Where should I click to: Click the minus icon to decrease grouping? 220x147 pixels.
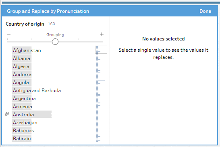[9, 34]
